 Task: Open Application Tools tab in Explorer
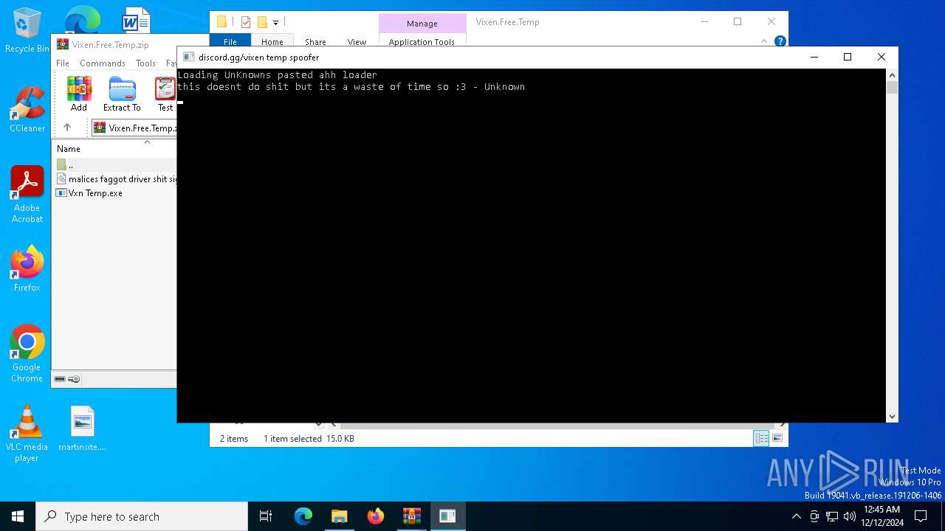click(422, 42)
